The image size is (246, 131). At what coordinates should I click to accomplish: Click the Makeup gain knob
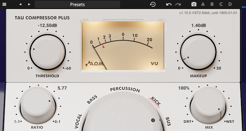click(199, 52)
